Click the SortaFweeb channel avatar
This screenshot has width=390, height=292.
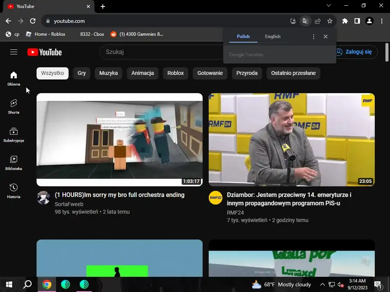pyautogui.click(x=43, y=198)
